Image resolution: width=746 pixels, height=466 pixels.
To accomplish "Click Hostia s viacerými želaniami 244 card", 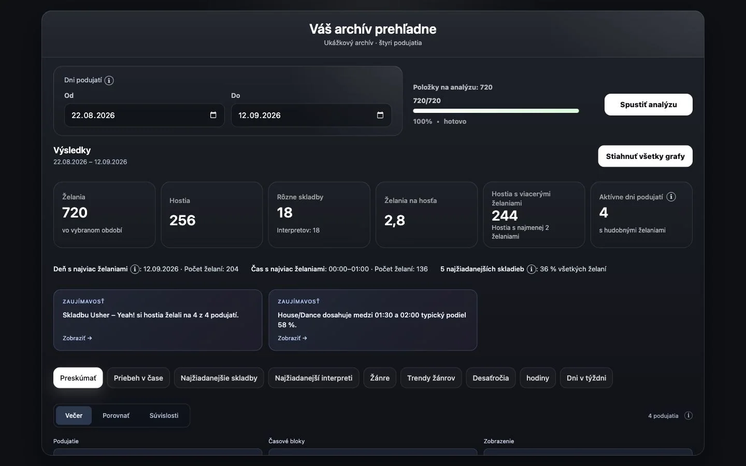I will [x=534, y=214].
